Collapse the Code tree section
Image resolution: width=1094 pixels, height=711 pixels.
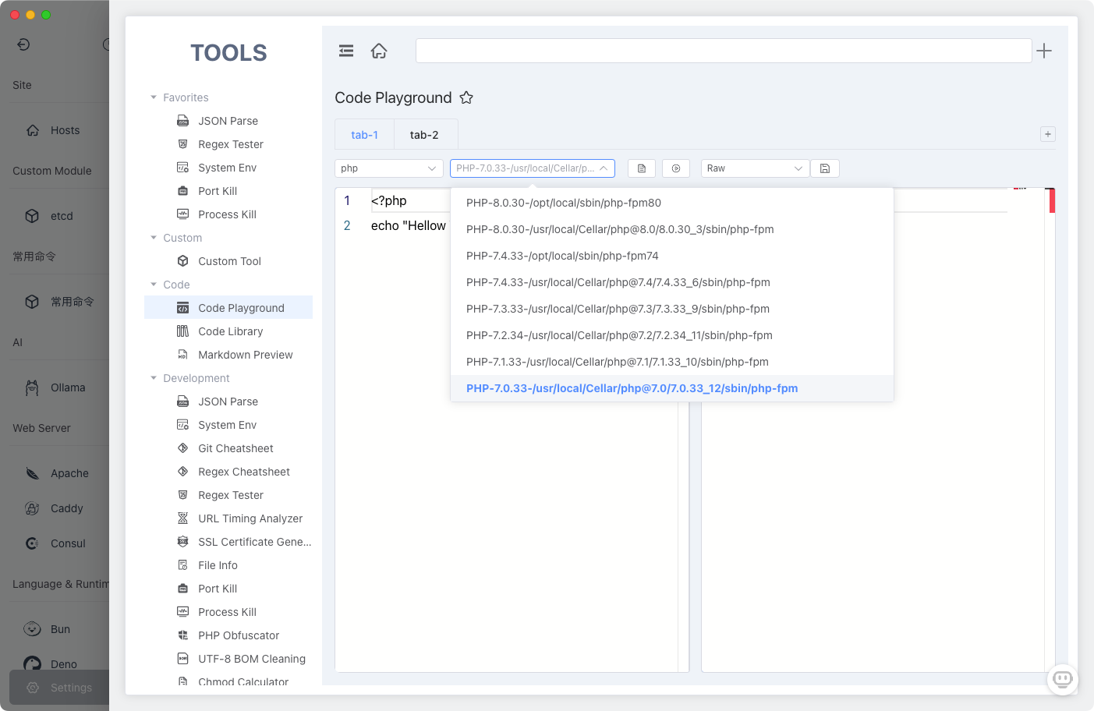pyautogui.click(x=154, y=285)
